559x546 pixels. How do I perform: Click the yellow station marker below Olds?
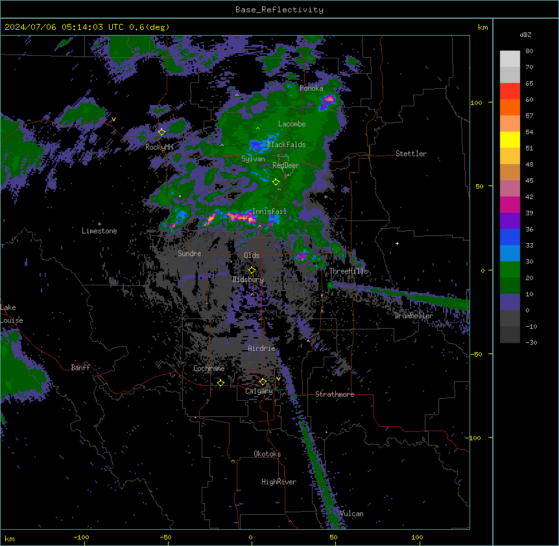point(252,270)
